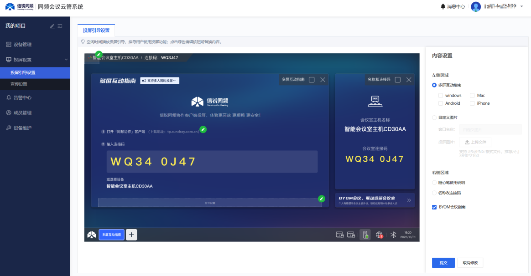
Task: Click the HDMI 1 input icon
Action: pyautogui.click(x=340, y=235)
